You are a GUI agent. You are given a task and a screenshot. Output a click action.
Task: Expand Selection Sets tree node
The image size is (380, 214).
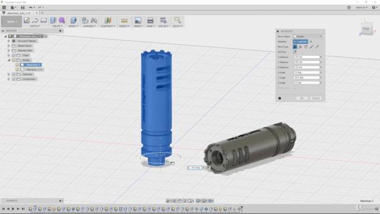tap(9, 51)
